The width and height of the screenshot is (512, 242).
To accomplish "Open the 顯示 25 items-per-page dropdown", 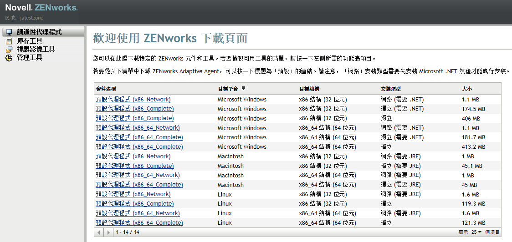I will [476, 232].
